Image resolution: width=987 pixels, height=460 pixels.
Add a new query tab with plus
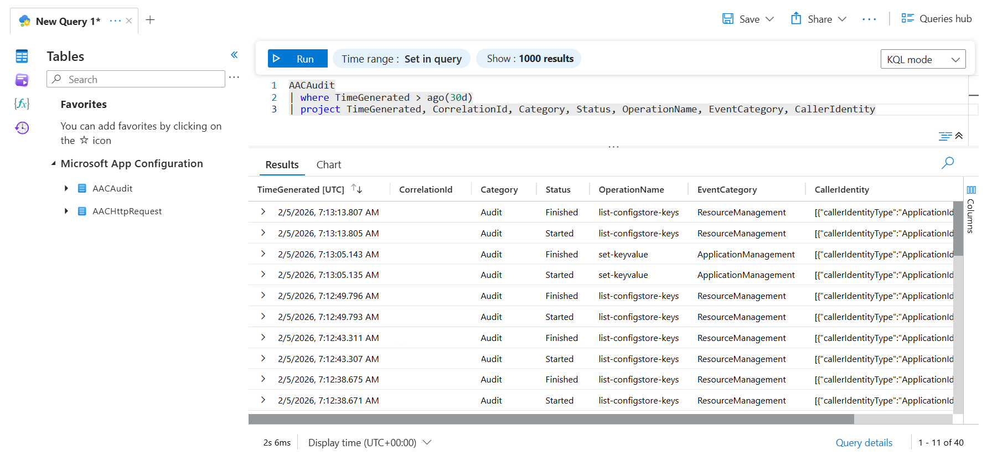tap(150, 20)
